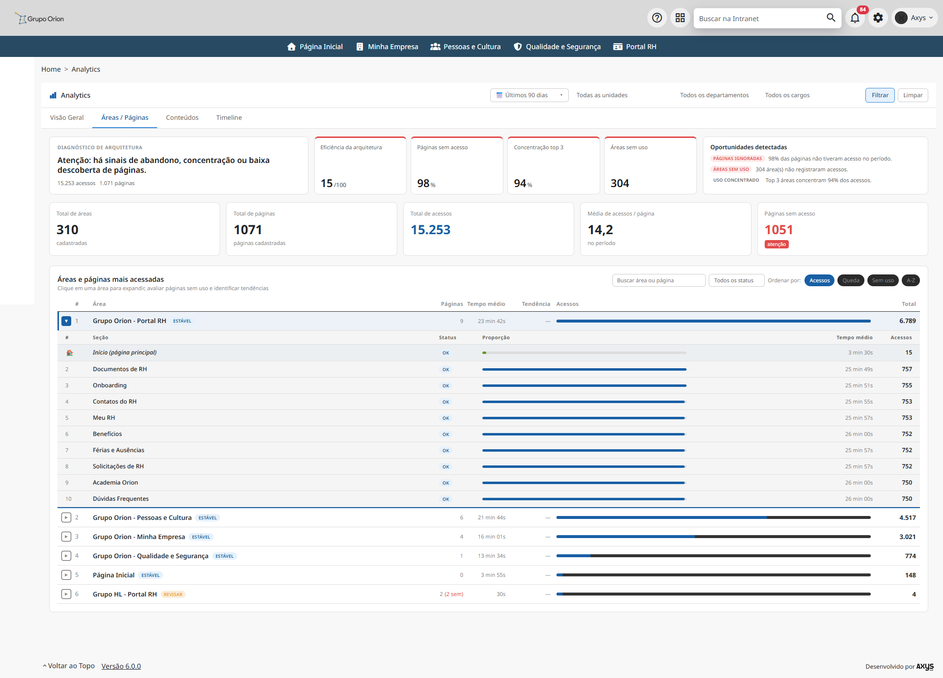
Task: Open the help question mark icon
Action: (657, 18)
